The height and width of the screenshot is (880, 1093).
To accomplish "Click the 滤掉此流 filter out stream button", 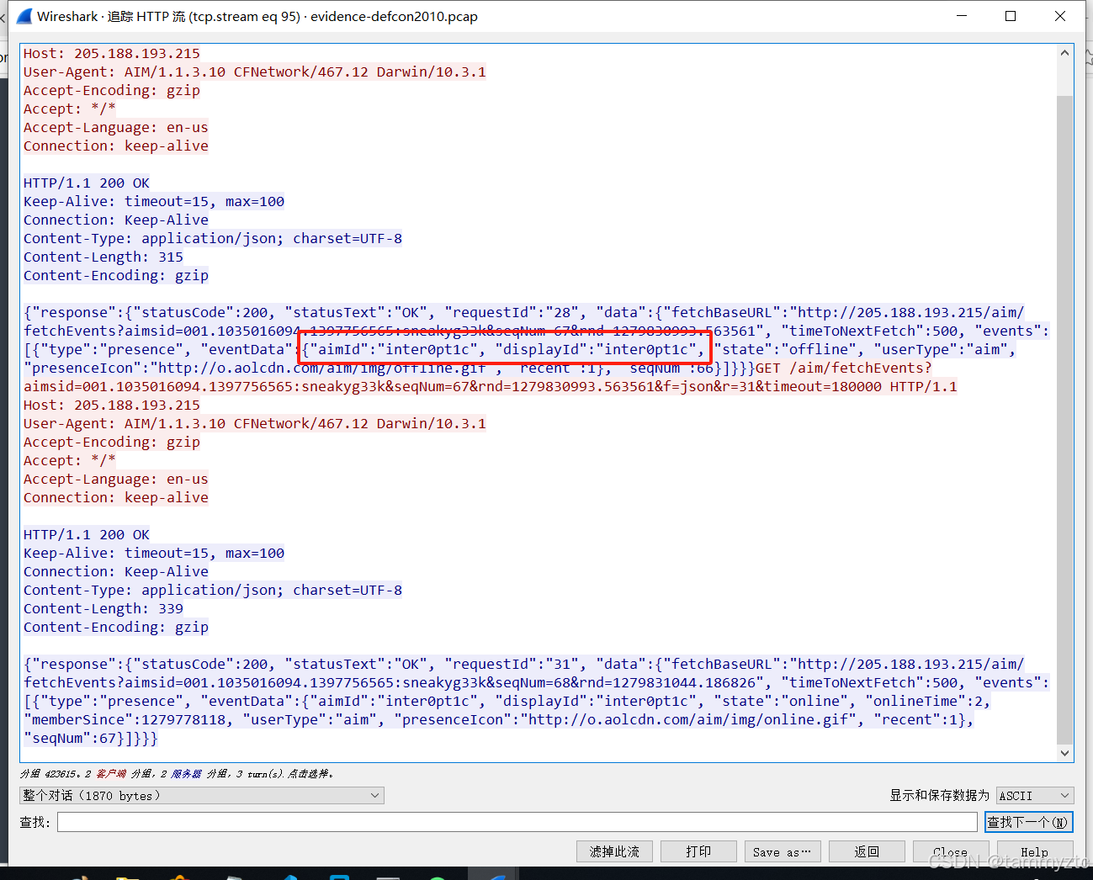I will coord(614,851).
